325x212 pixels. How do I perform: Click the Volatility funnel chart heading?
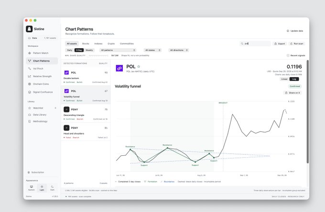[128, 86]
